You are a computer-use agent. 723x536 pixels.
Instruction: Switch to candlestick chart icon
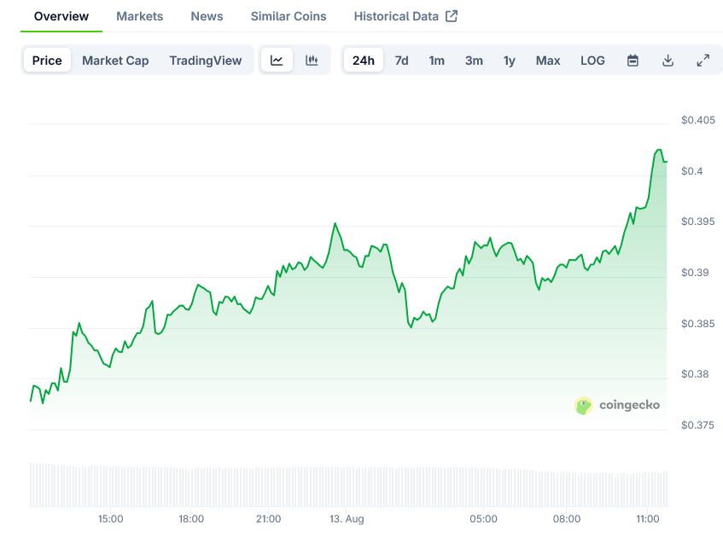312,61
